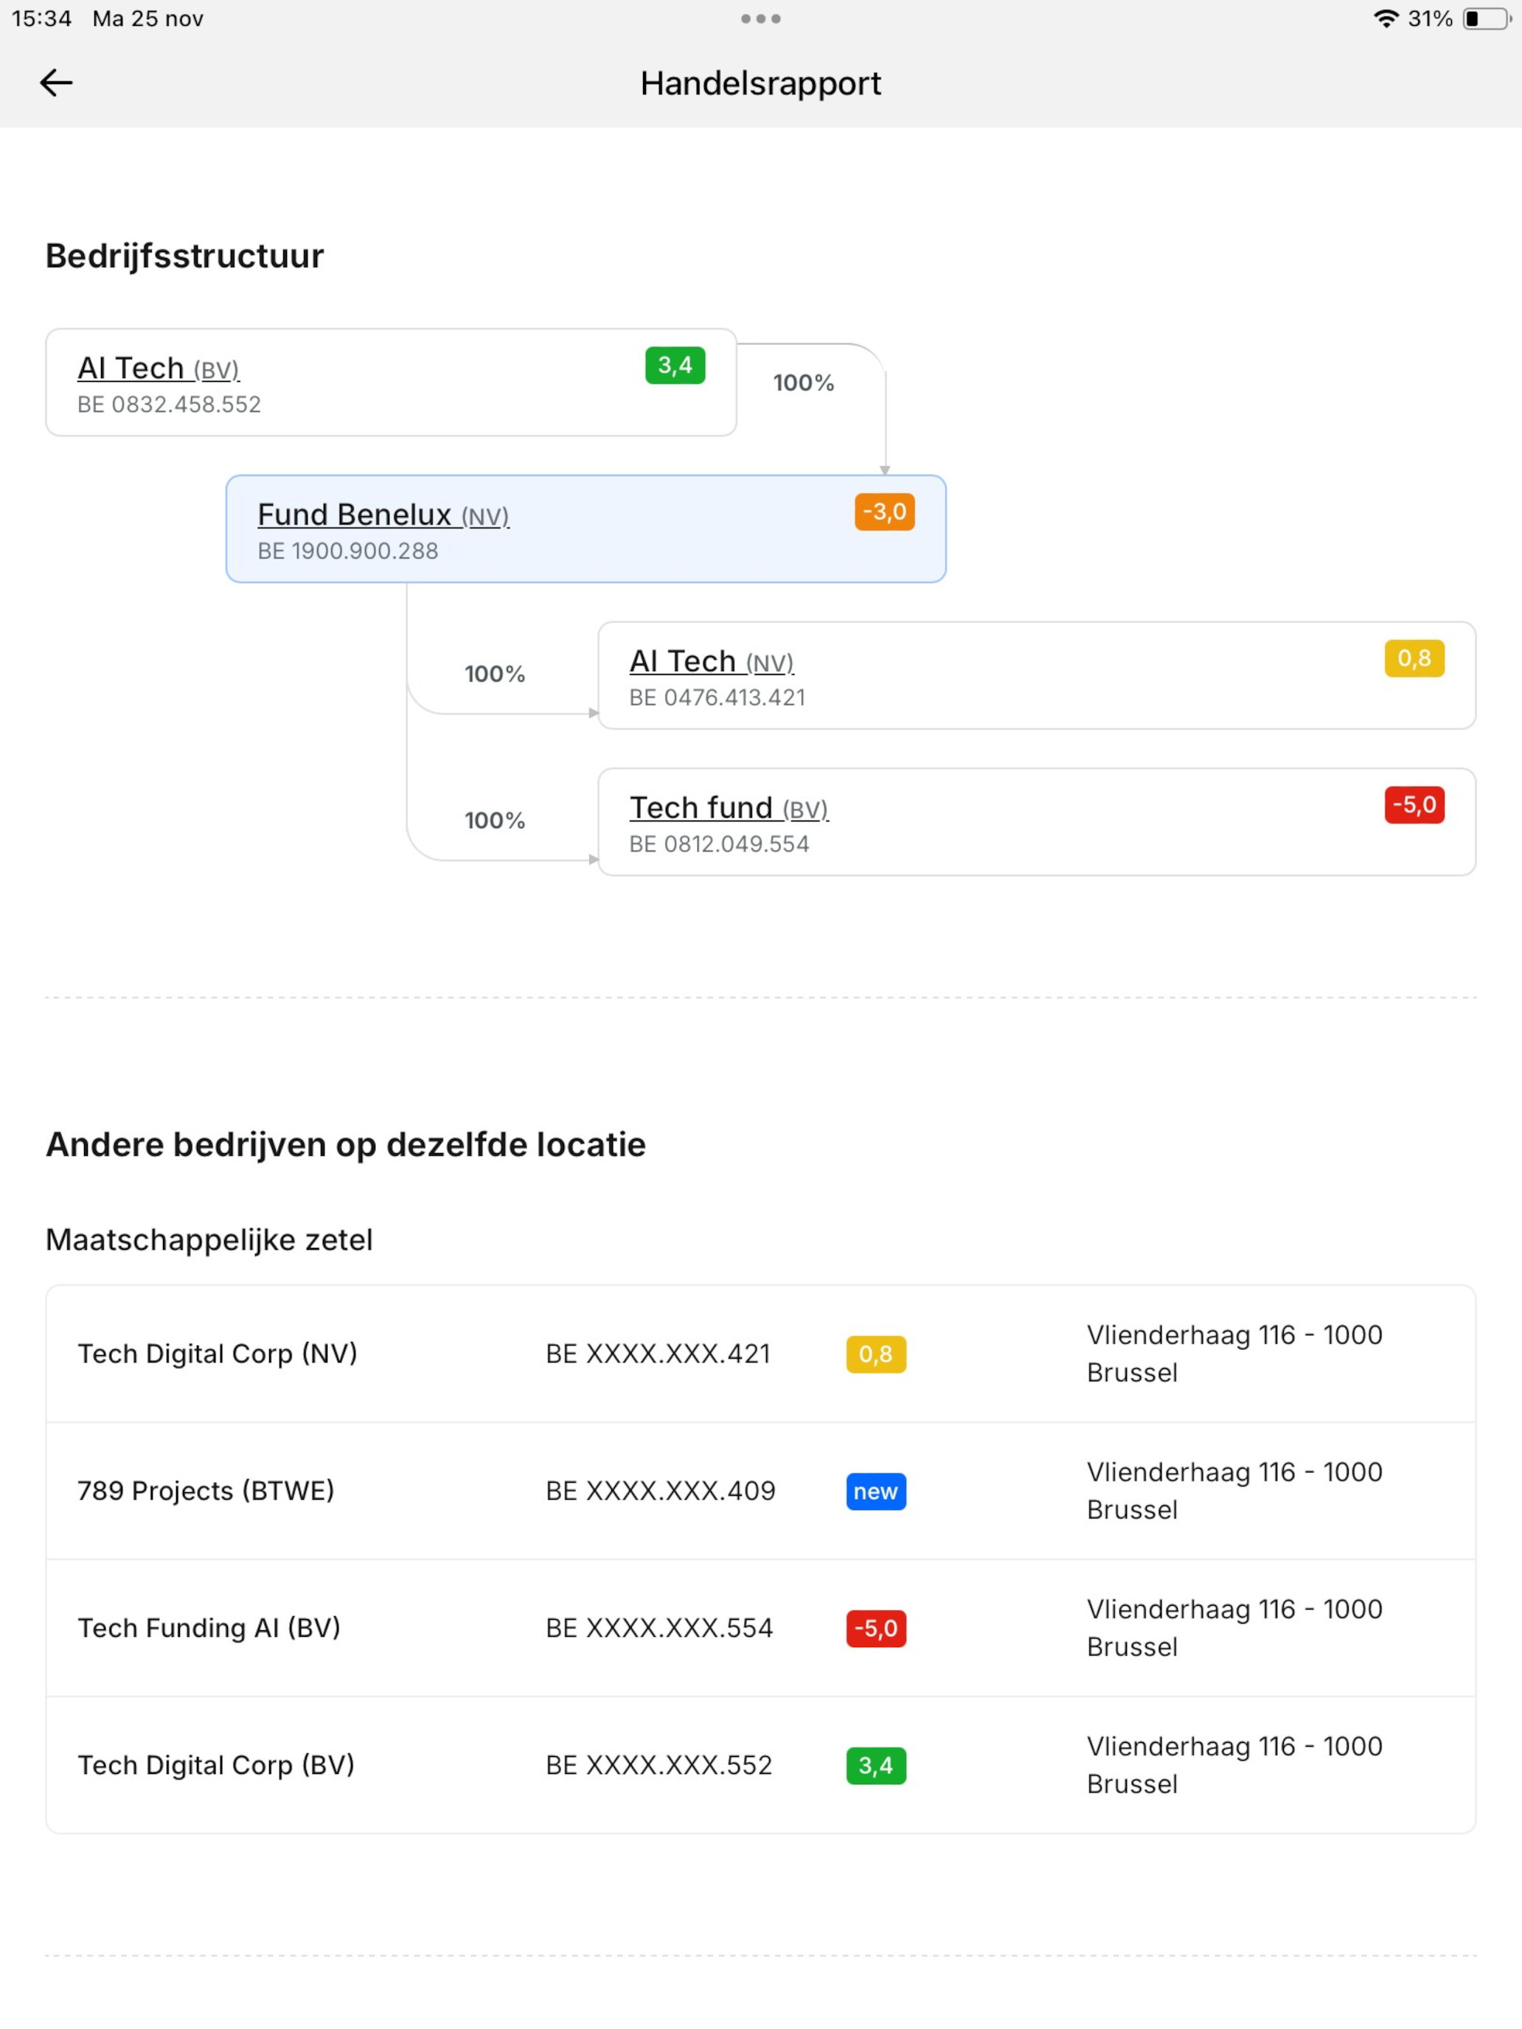Tap the blue 'new' badge for 789 Projects
This screenshot has height=2029, width=1522.
(876, 1492)
